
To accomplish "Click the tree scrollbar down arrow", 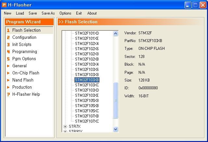I will point(116,129).
